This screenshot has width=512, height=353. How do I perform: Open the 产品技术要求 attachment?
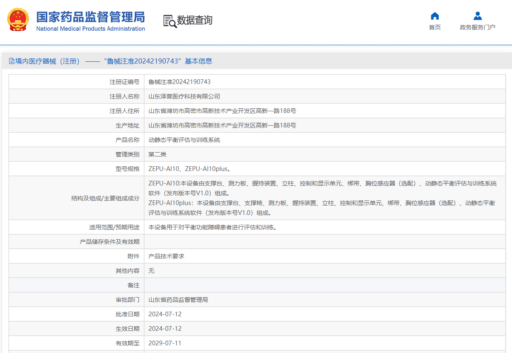pos(166,256)
